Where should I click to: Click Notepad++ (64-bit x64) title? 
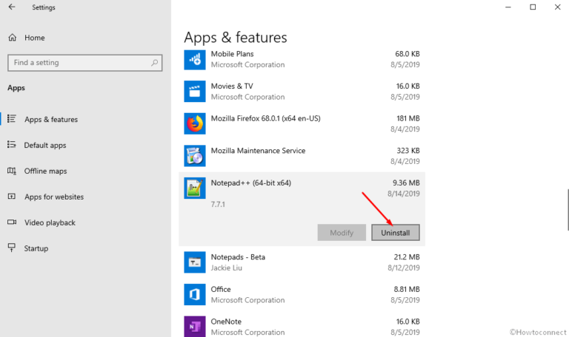250,183
